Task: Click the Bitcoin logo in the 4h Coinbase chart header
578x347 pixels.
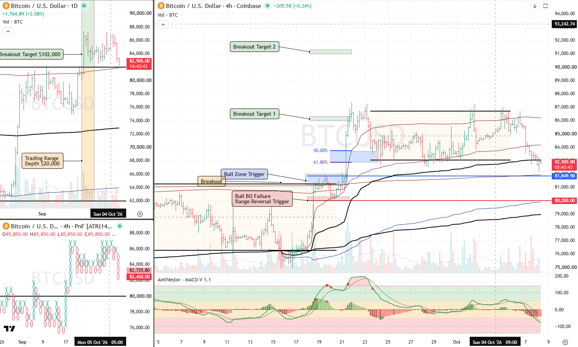Action: tap(161, 6)
